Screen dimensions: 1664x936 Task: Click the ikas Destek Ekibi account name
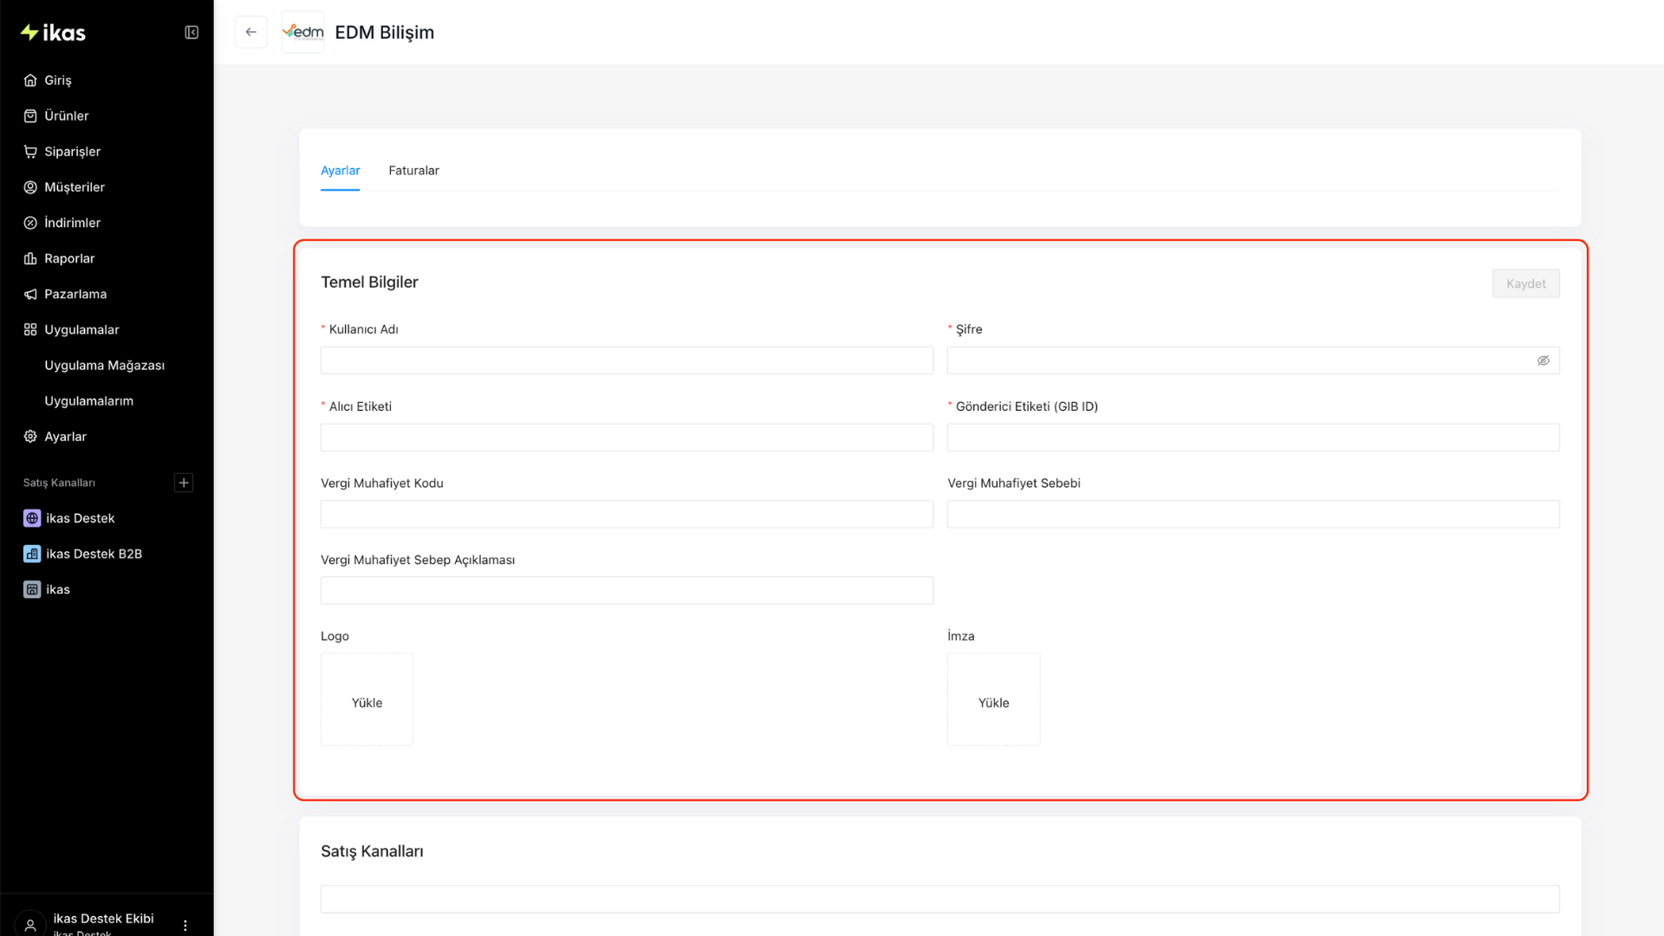click(103, 919)
